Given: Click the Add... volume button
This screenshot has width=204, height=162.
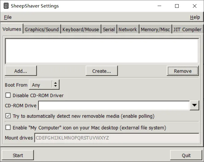Looking at the screenshot, I should (x=21, y=71).
